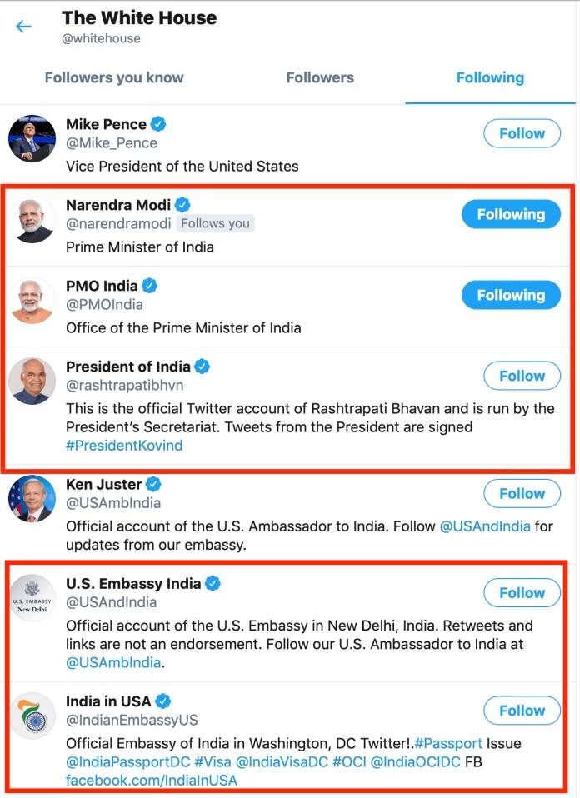
Task: Open the #PresidentKovind hashtag
Action: [x=124, y=445]
